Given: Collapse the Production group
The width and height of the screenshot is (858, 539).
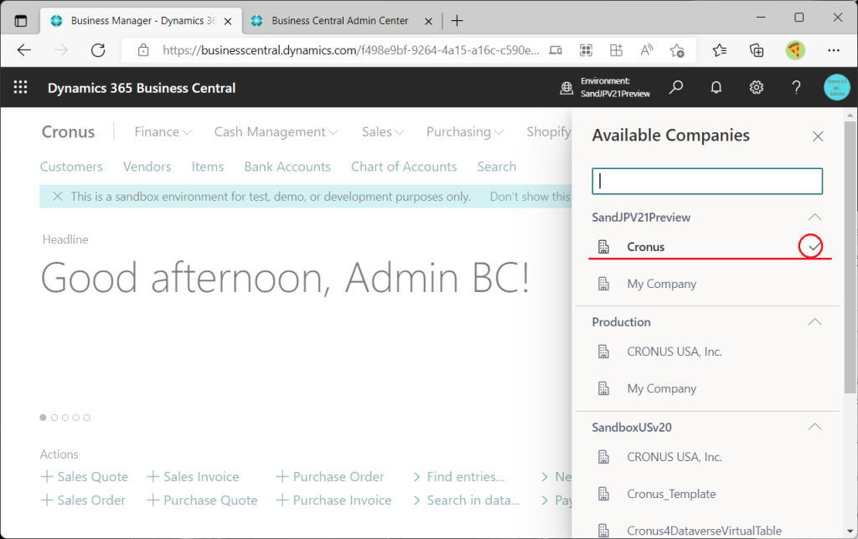Looking at the screenshot, I should coord(814,322).
